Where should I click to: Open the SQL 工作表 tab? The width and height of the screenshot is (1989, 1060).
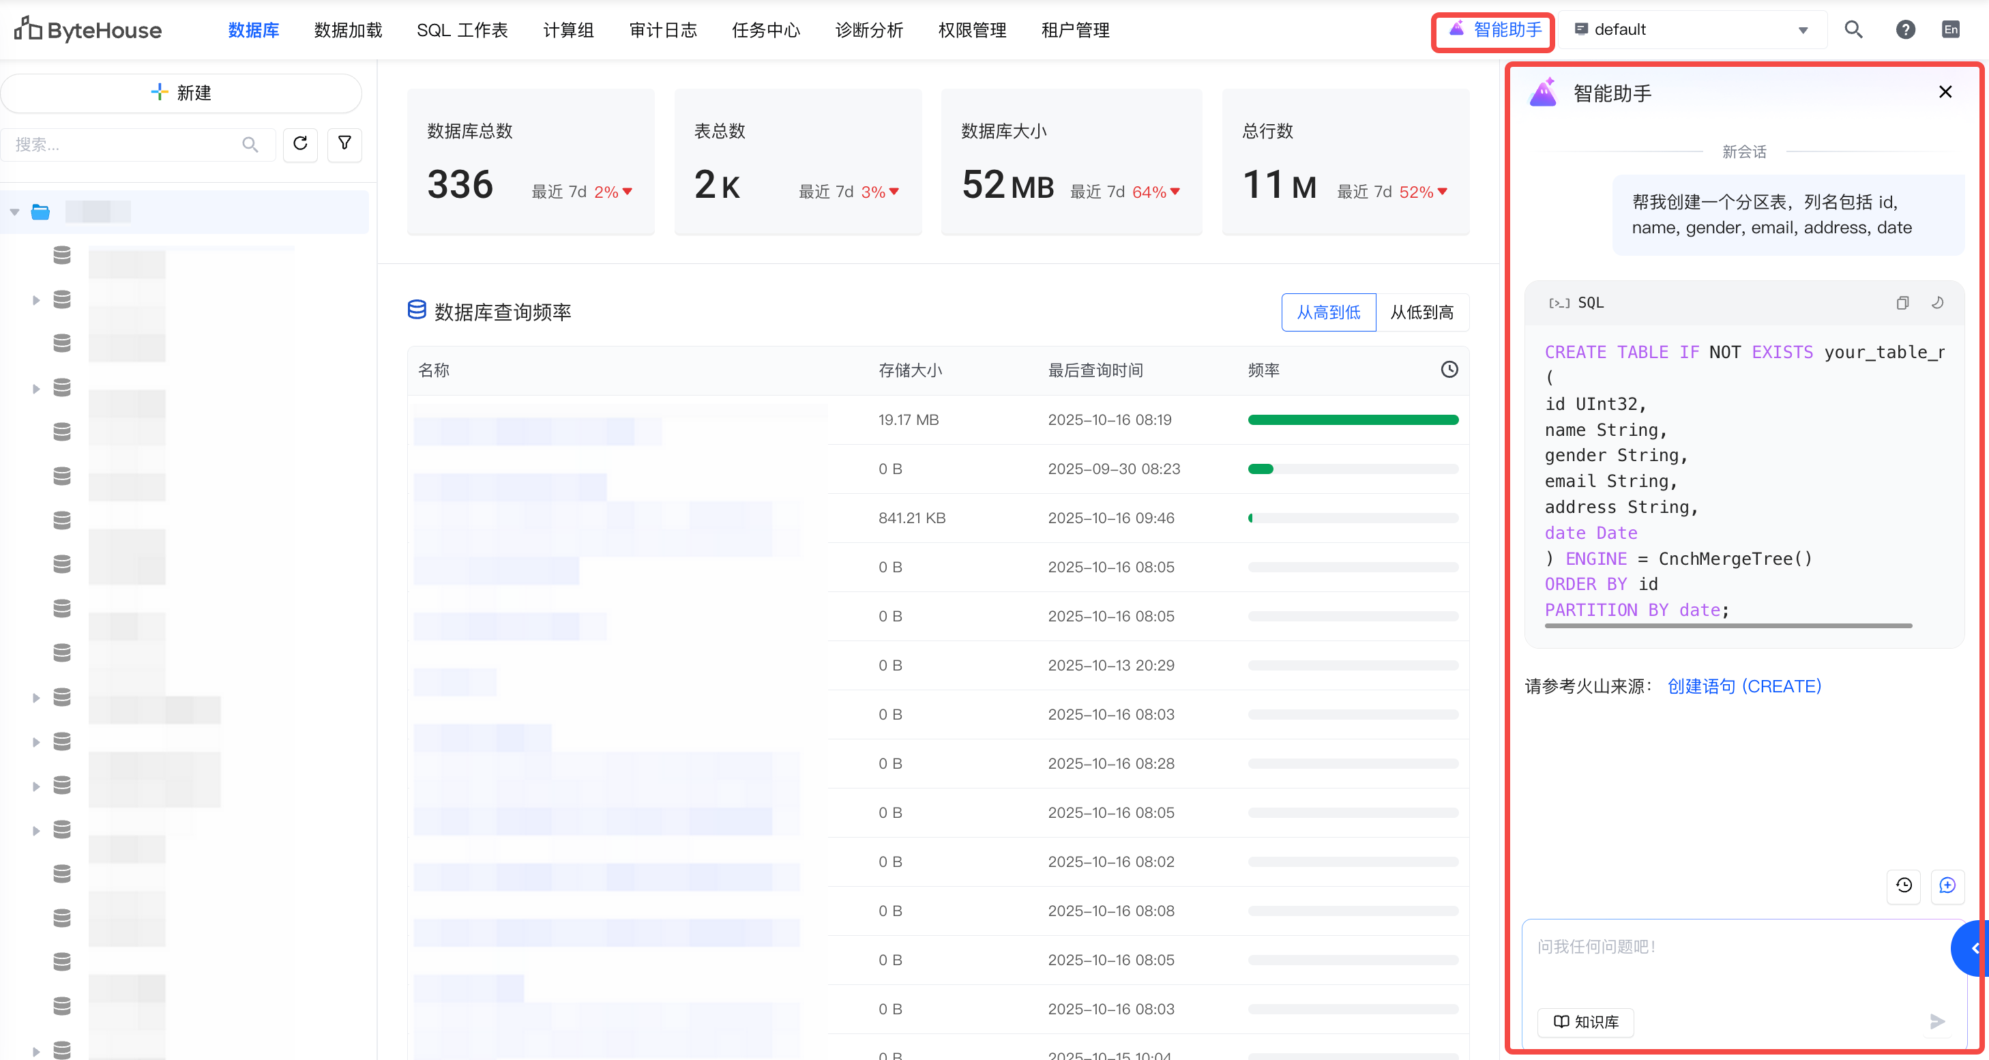[x=462, y=30]
